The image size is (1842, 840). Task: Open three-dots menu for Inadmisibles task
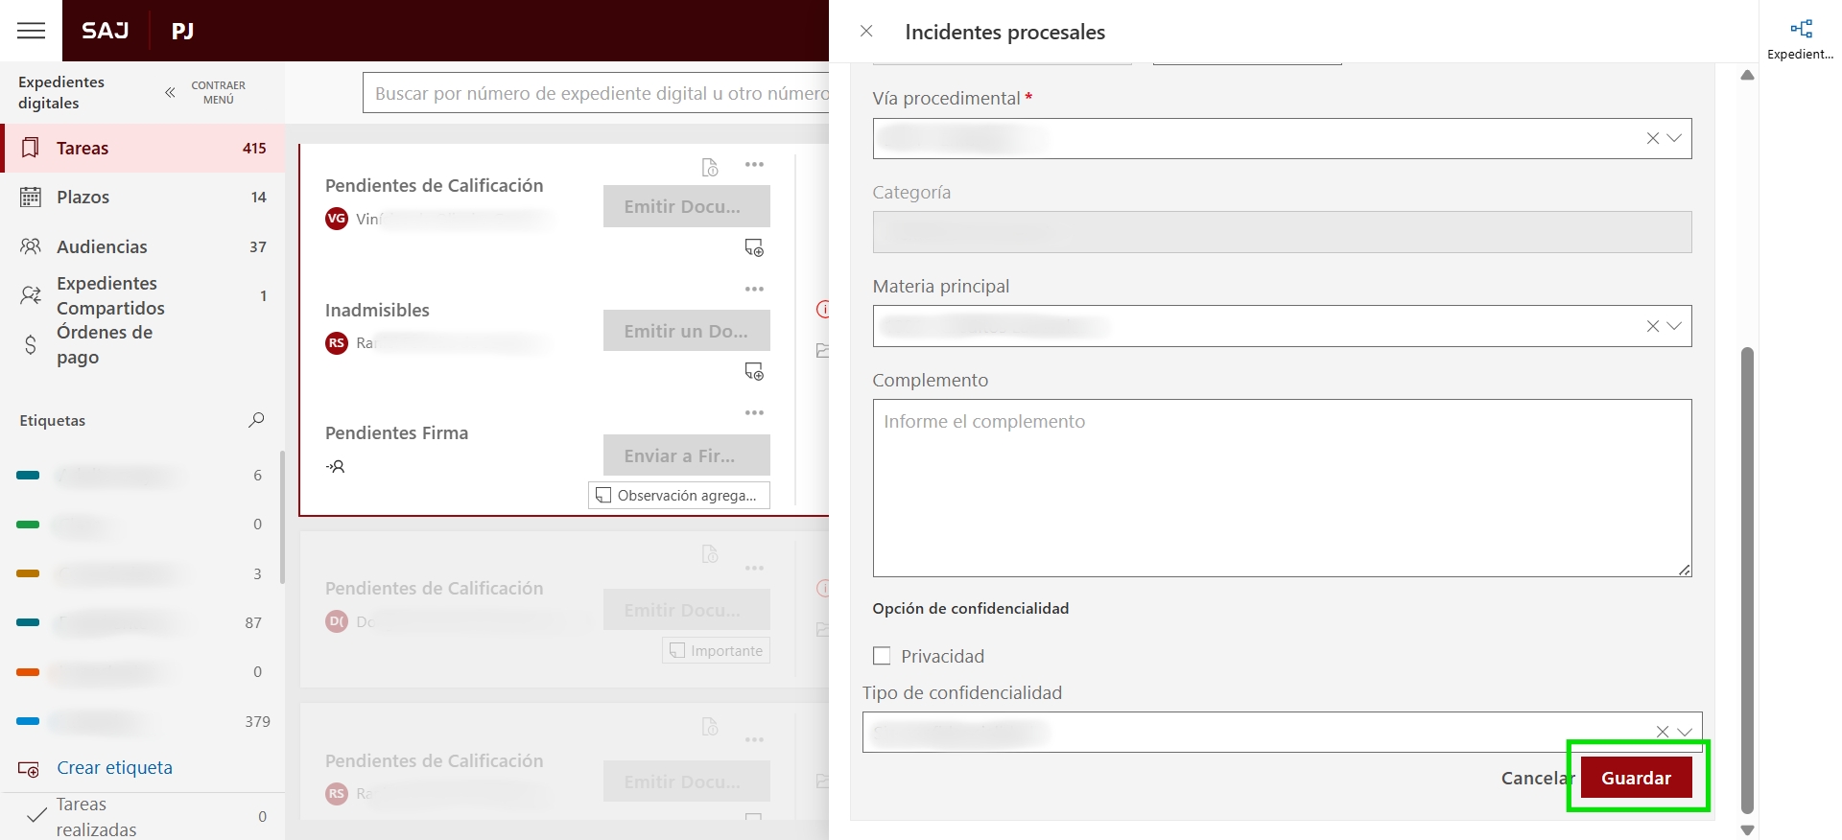pos(754,289)
